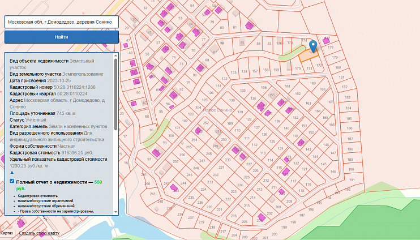Toggle the Полный отчет о недвижимости checkbox

point(12,181)
